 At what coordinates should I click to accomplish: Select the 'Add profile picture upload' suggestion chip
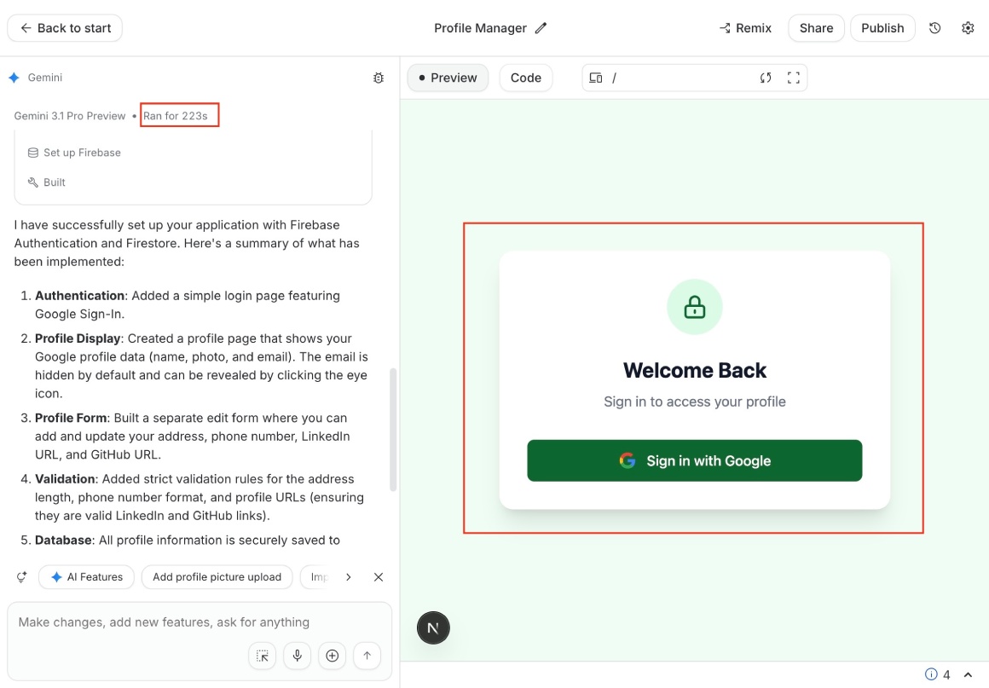217,576
